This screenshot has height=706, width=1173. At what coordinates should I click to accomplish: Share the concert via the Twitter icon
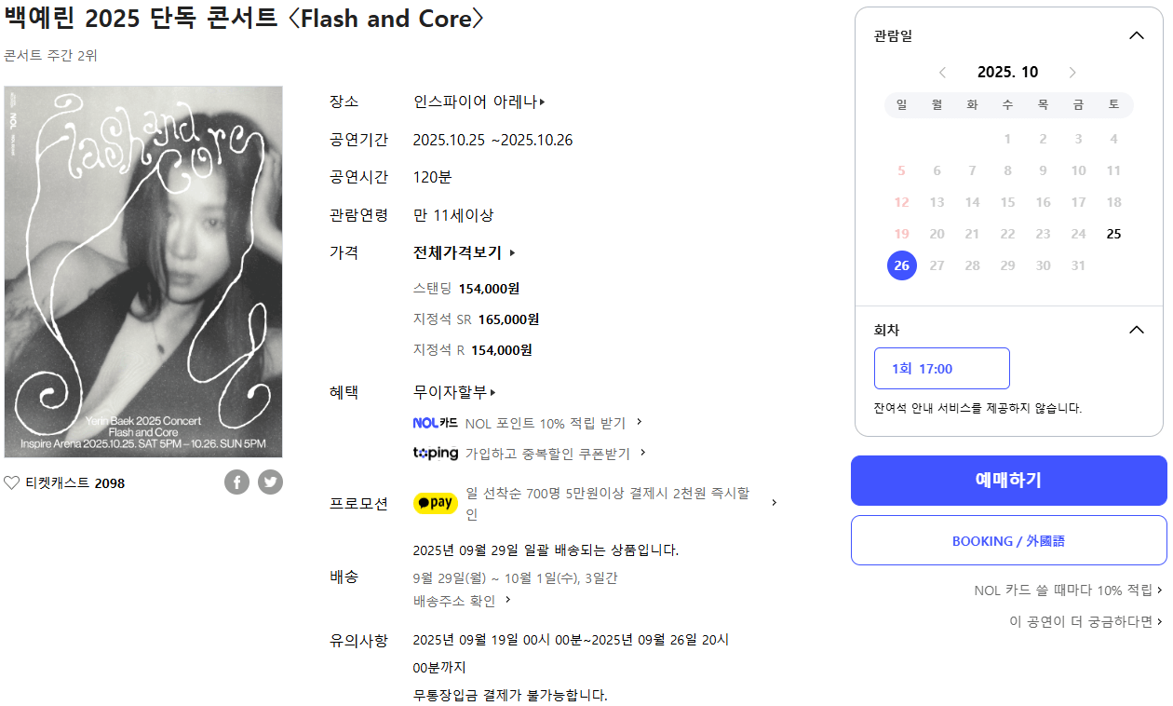(270, 482)
